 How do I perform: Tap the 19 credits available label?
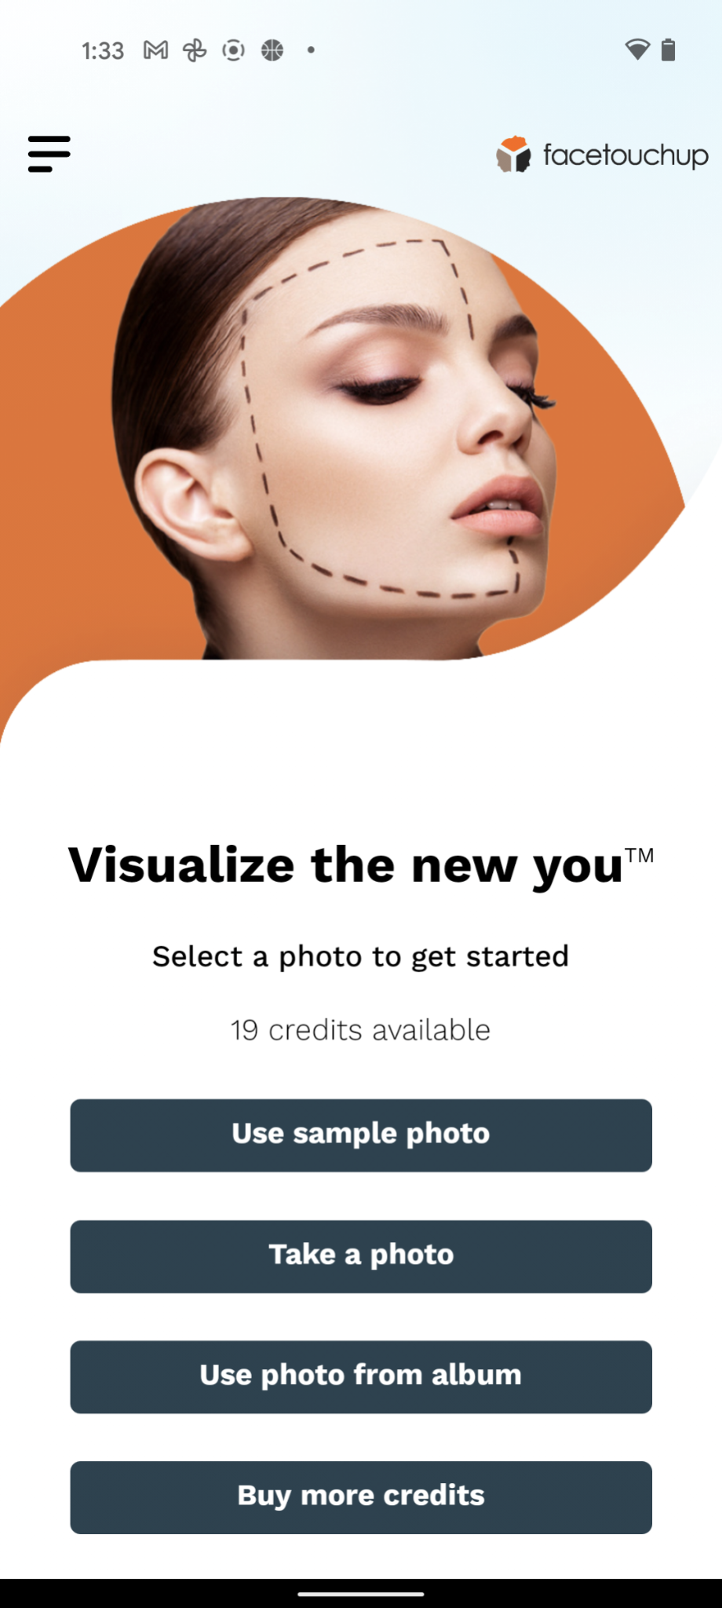pyautogui.click(x=360, y=1030)
